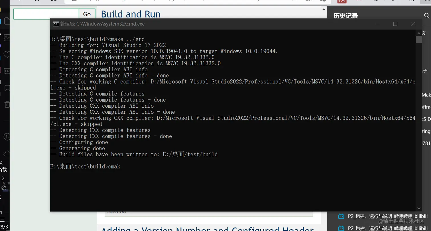This screenshot has width=431, height=231.
Task: Open the upper P2_构建 bilibili history entry
Action: (383, 216)
